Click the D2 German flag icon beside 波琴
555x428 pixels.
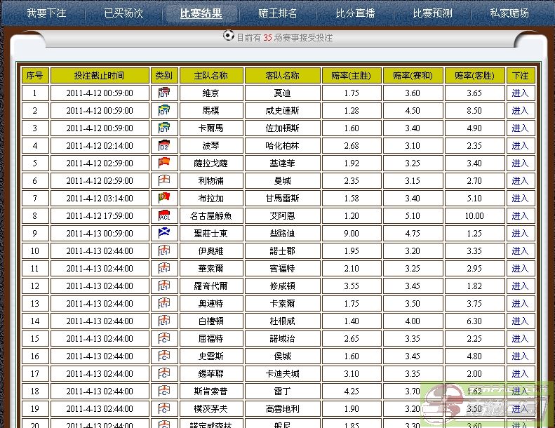tap(164, 145)
